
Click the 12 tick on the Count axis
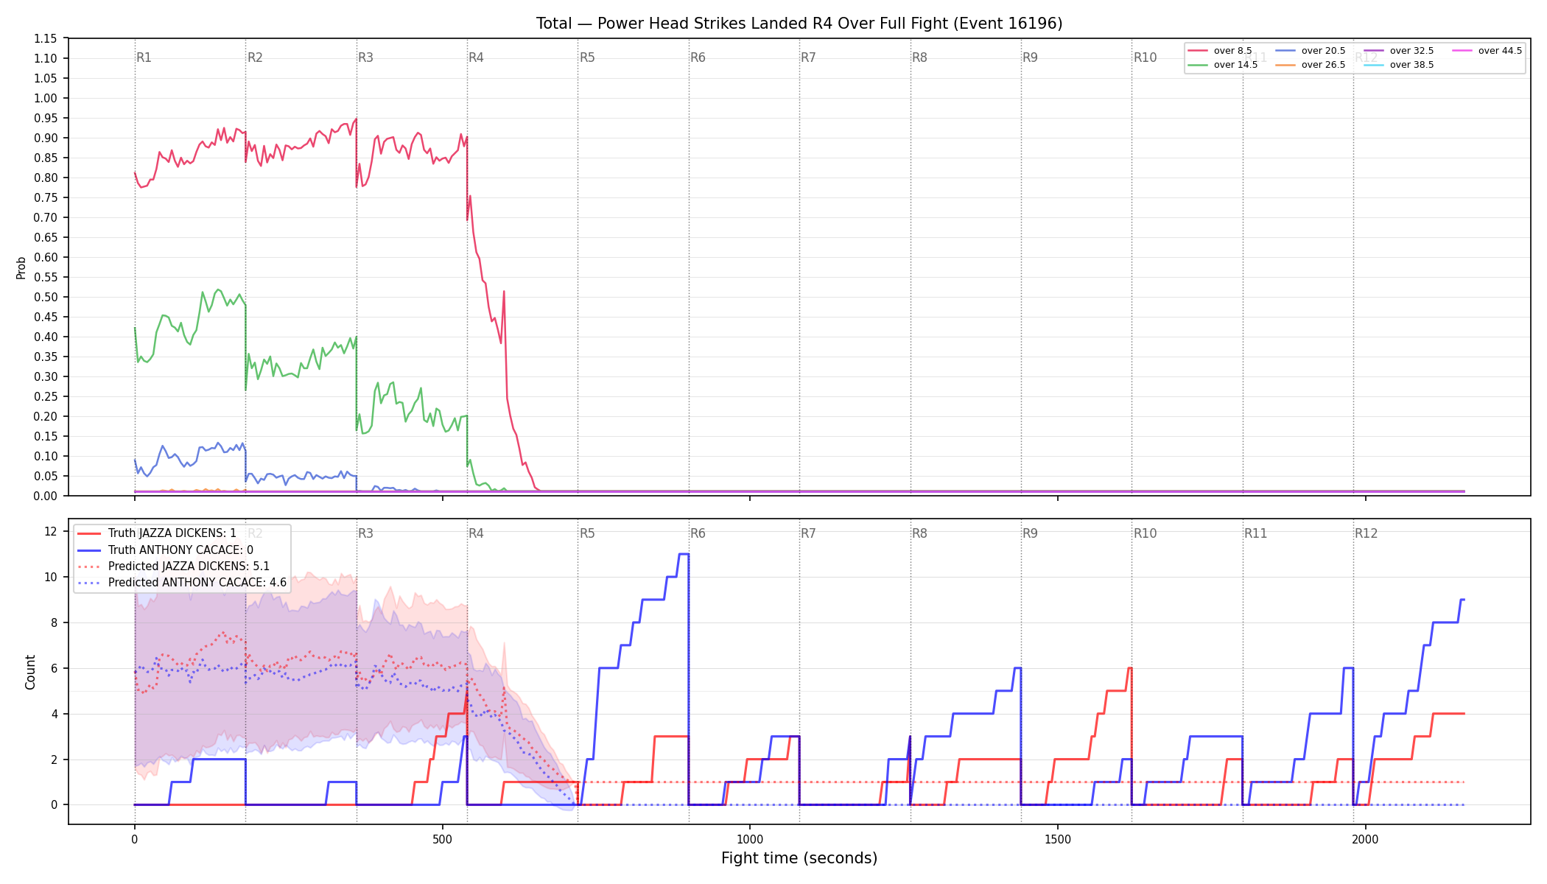click(x=51, y=531)
